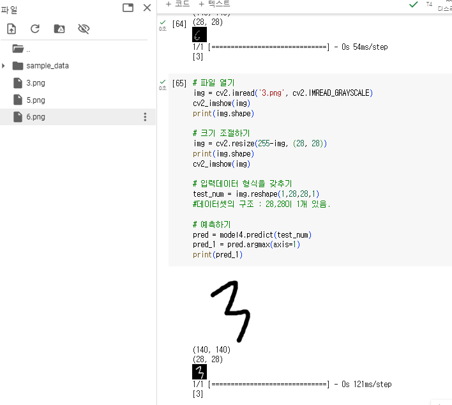Expand the sample_data folder arrow

3,66
